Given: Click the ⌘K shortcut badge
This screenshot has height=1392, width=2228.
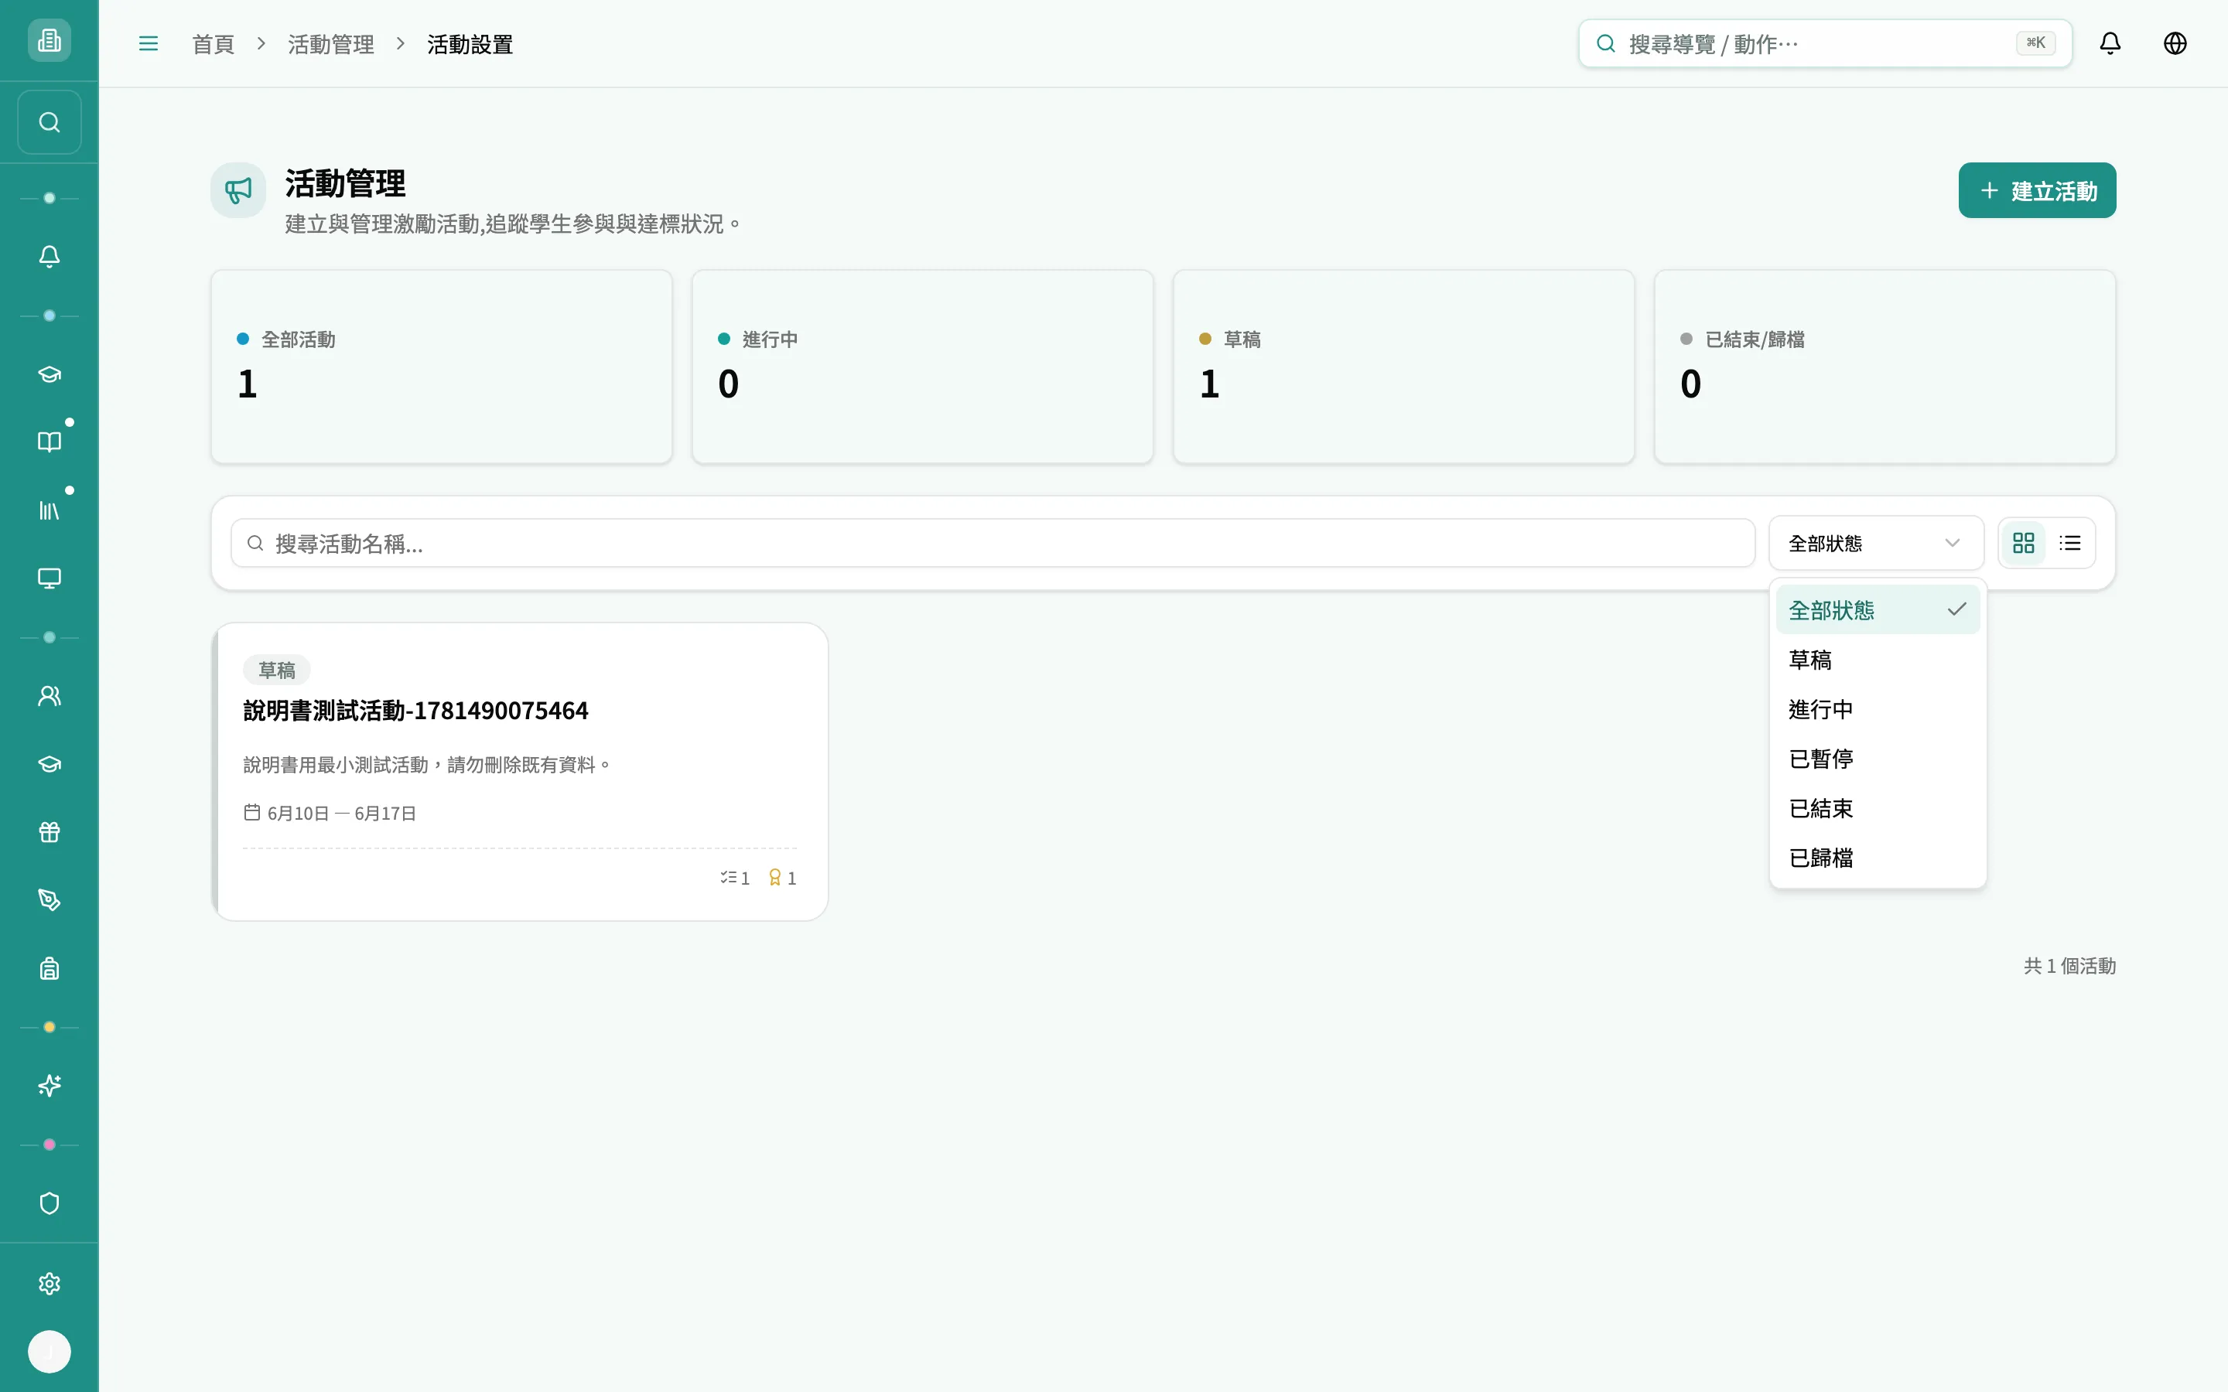Looking at the screenshot, I should [x=2035, y=43].
